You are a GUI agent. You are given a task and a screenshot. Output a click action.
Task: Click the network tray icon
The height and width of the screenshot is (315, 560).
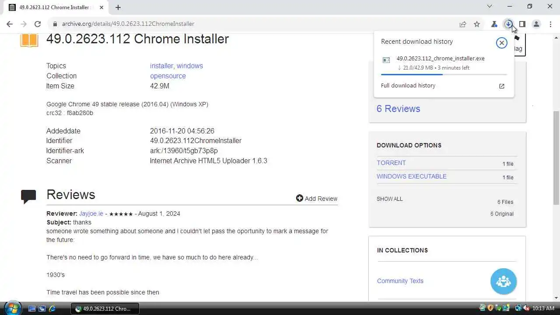click(518, 308)
